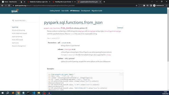Open MLlib (DataFrame-based) sidebar link
169x95 pixels.
(19, 34)
